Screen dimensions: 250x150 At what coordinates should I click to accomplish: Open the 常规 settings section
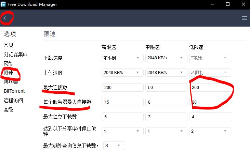click(9, 45)
